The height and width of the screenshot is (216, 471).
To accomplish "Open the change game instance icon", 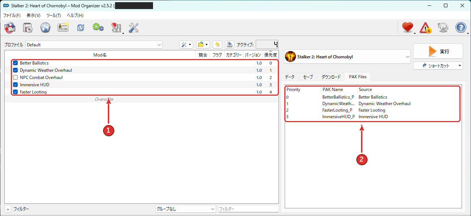I will click(x=10, y=28).
